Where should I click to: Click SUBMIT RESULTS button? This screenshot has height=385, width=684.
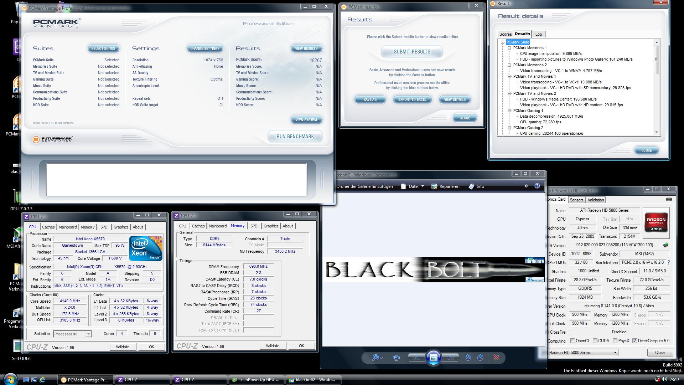tap(412, 52)
